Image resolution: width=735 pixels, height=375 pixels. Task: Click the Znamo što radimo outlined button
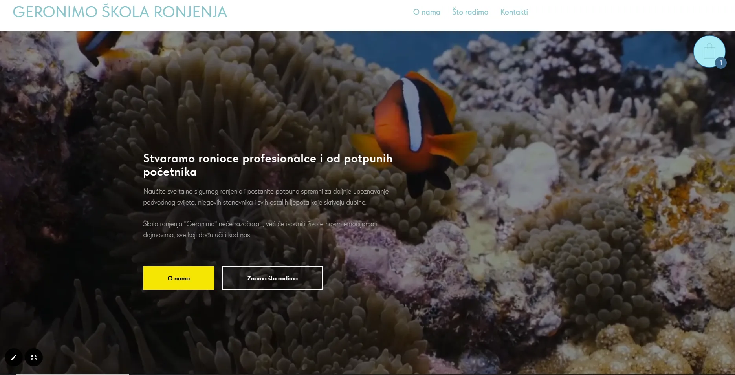[x=273, y=278]
